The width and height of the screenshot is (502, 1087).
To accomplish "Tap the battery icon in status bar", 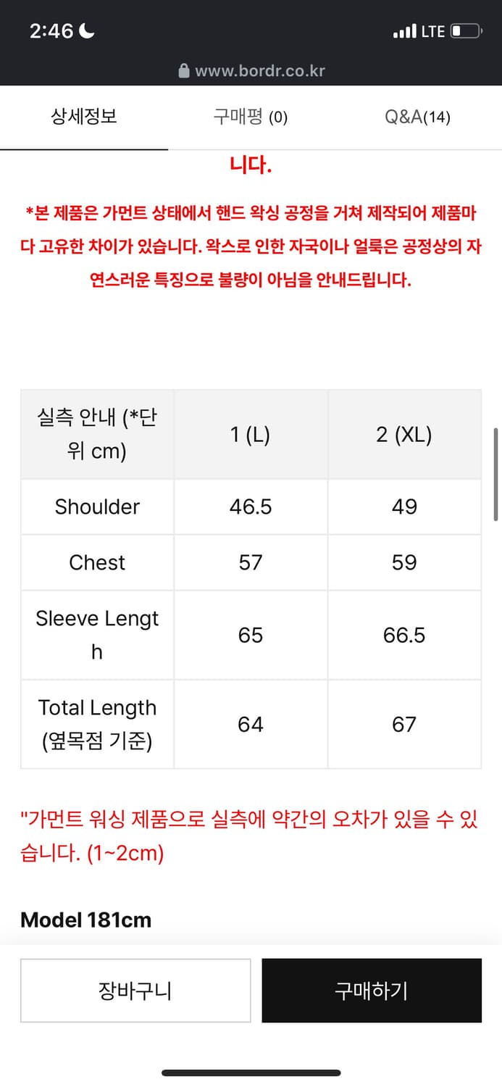I will tap(466, 31).
